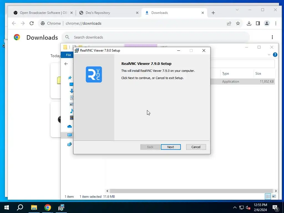The image size is (284, 213).
Task: Open Pictures icon in Explorer sidebar
Action: point(72,104)
